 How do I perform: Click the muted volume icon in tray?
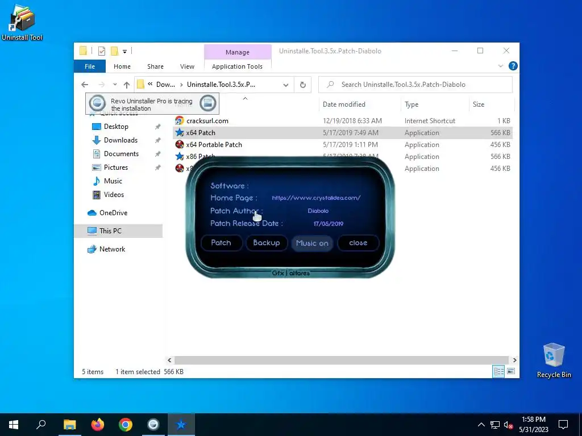509,425
